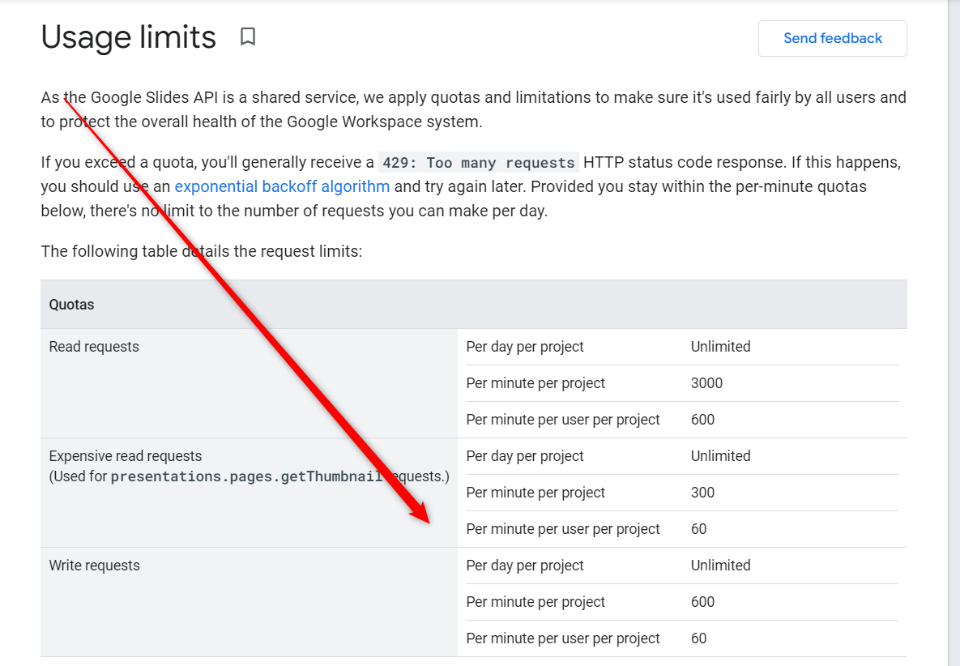Bookmark the Usage limits page
The width and height of the screenshot is (960, 666).
(x=247, y=36)
